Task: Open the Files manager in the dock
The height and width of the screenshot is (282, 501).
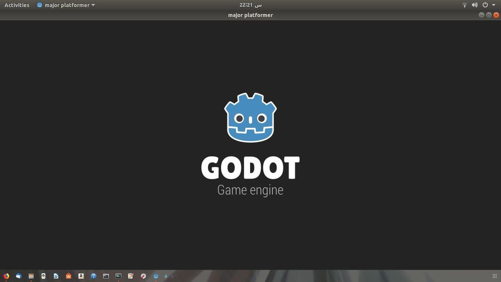Action: [x=31, y=276]
